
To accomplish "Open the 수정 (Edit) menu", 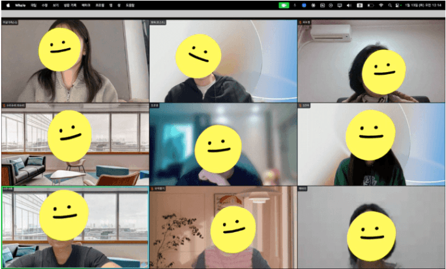I will click(x=44, y=5).
